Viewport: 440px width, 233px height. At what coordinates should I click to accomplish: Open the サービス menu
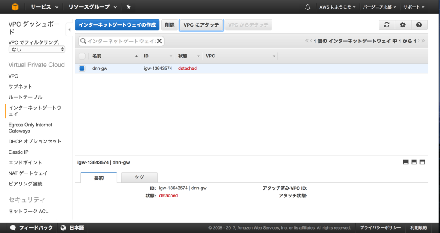pos(44,7)
